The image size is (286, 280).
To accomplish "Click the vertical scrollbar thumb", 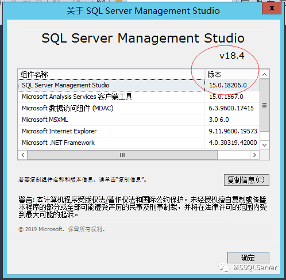I will (x=265, y=105).
